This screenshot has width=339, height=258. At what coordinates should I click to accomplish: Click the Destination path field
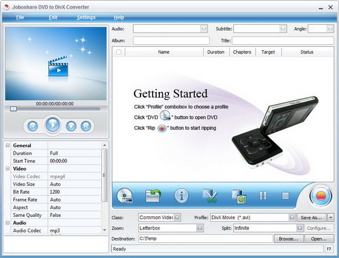(205, 239)
